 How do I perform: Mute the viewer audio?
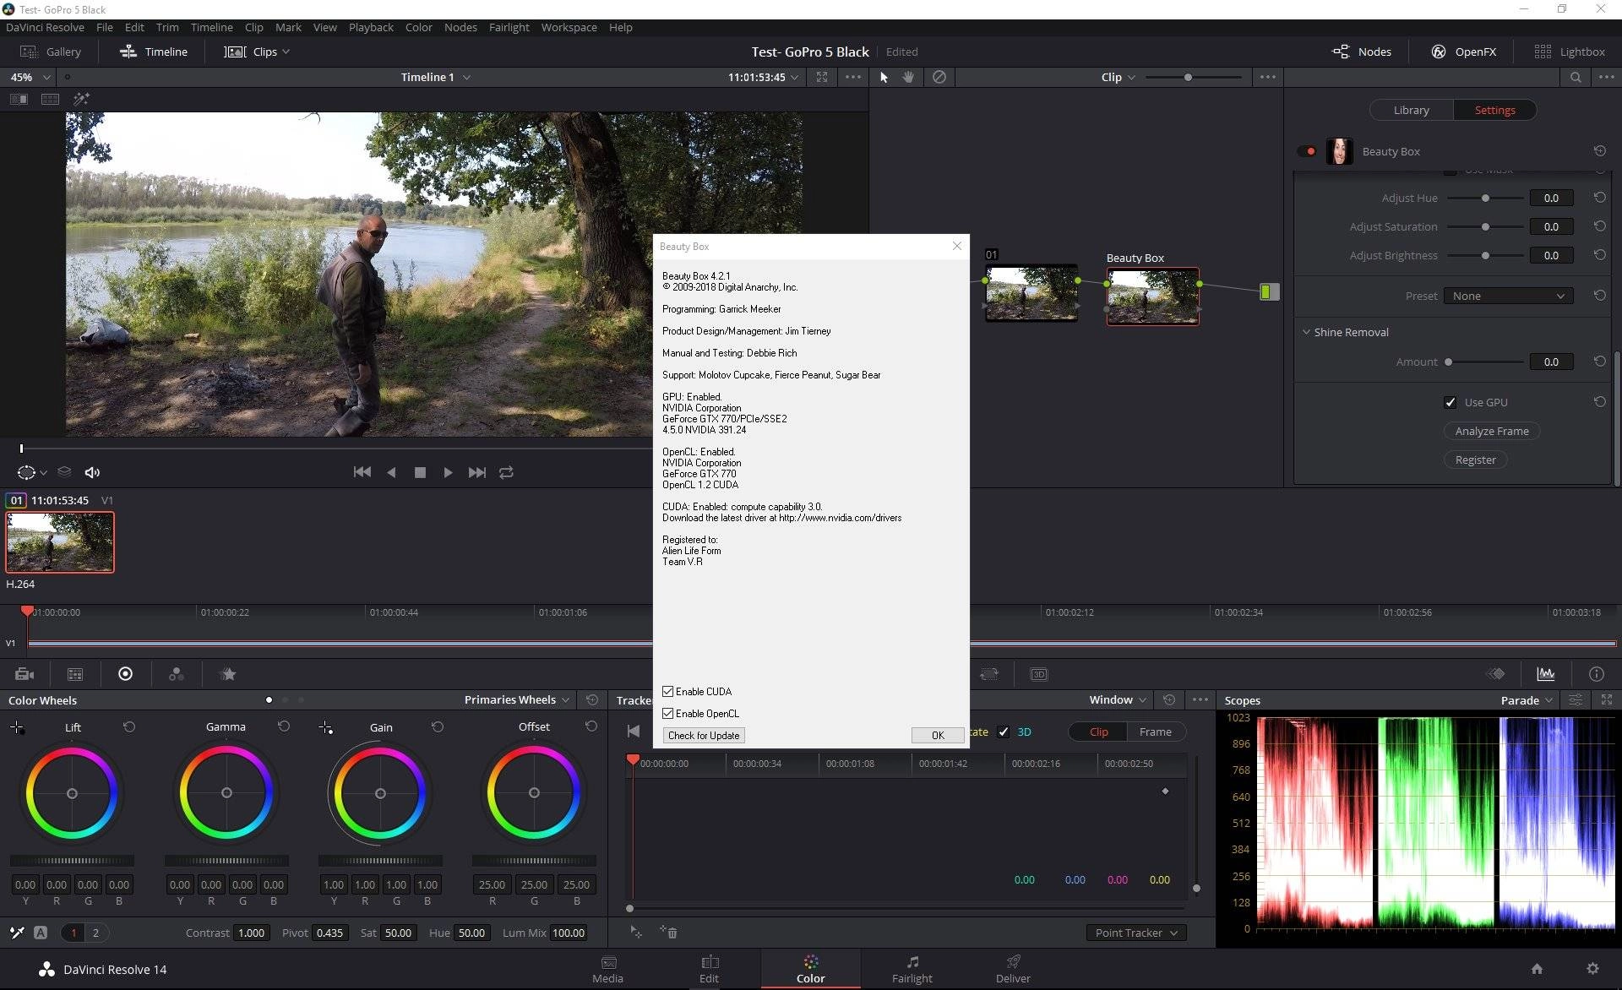pos(92,472)
